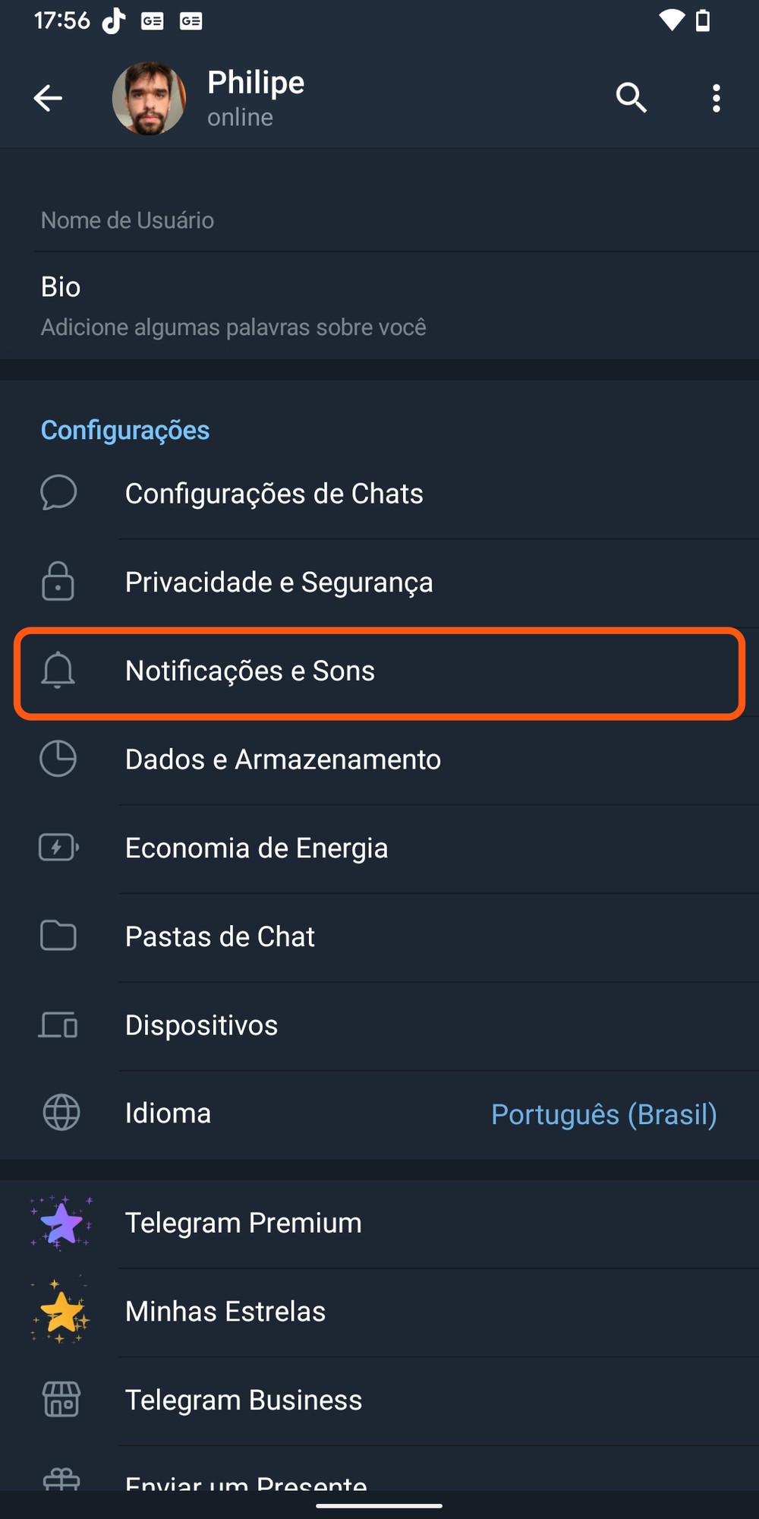Open Dados e Armazenamento settings
The image size is (759, 1519).
[x=282, y=759]
